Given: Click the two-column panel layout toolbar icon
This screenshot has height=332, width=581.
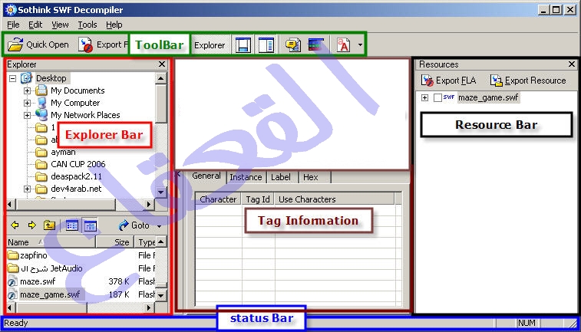Looking at the screenshot, I should point(266,45).
